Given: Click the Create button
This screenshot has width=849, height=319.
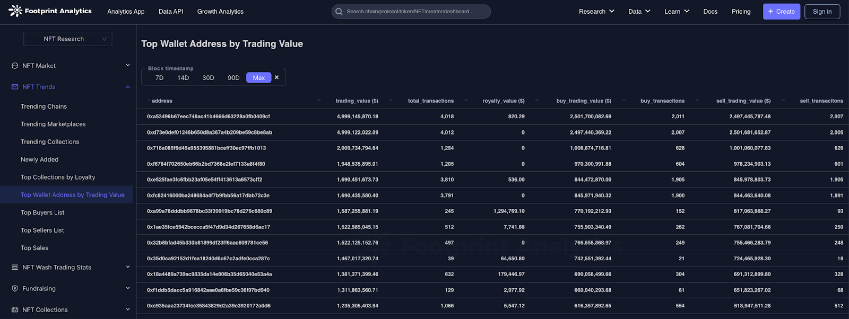Looking at the screenshot, I should [781, 11].
